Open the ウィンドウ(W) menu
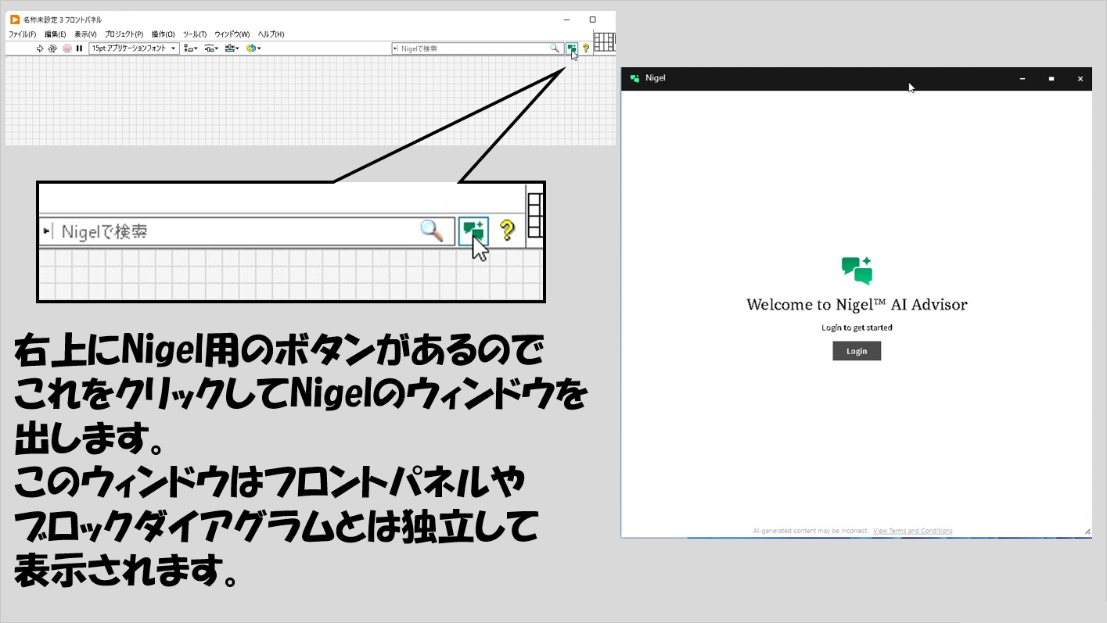This screenshot has height=623, width=1107. coord(232,34)
